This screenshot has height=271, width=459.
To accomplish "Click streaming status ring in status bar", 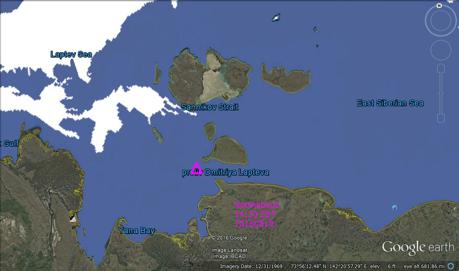I will (x=451, y=266).
